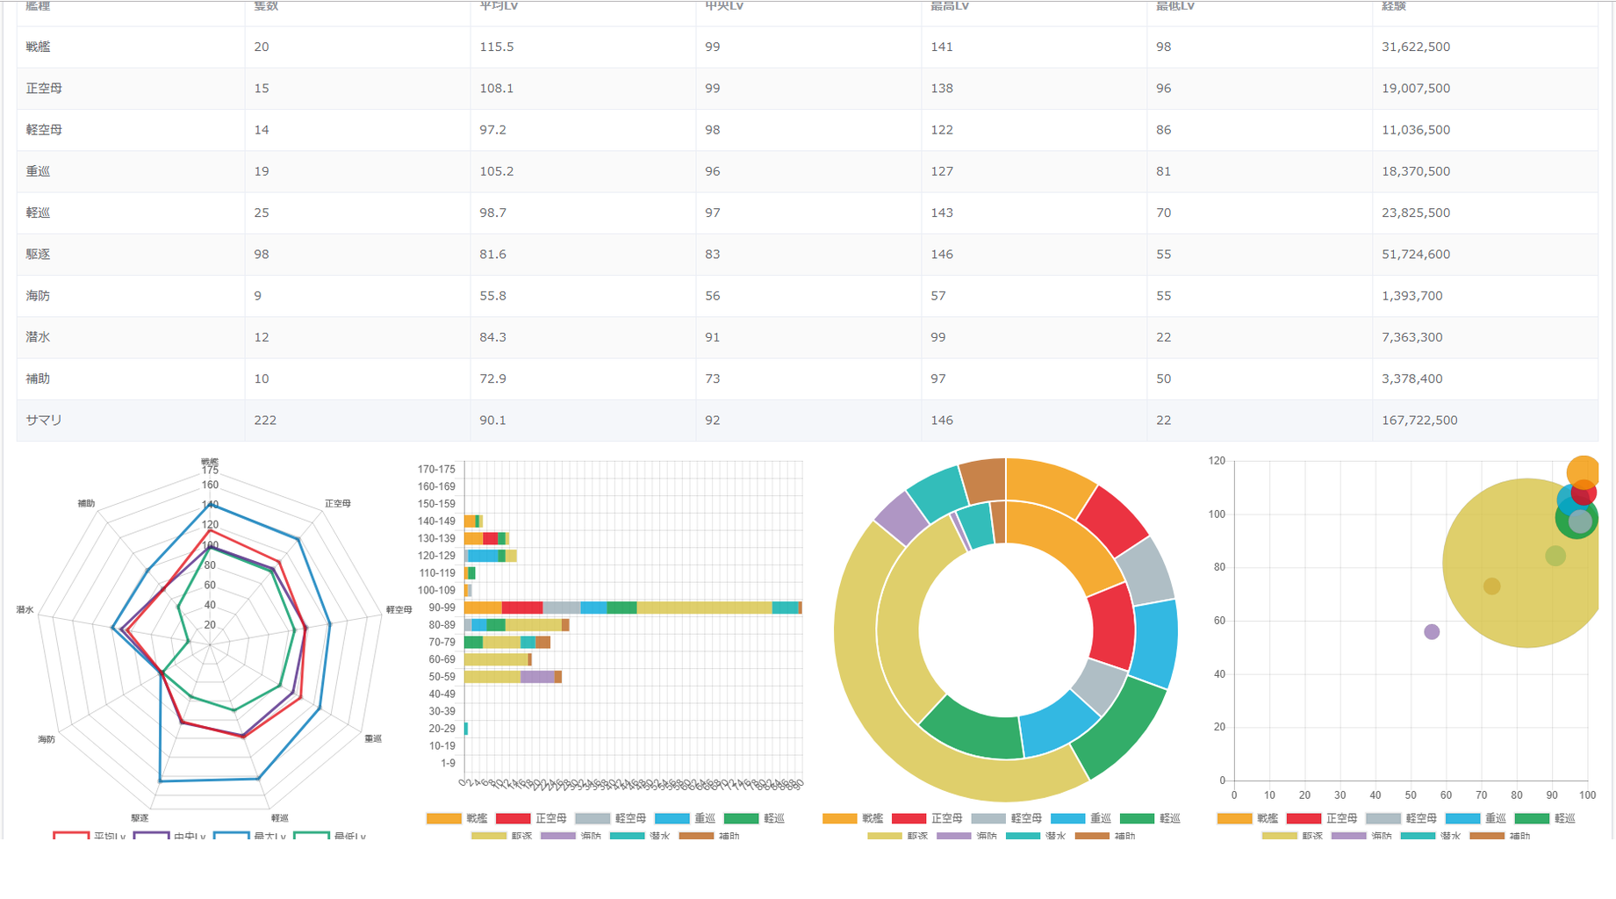Hide 戦艦 series in the doughnut chart legend

pyautogui.click(x=852, y=818)
